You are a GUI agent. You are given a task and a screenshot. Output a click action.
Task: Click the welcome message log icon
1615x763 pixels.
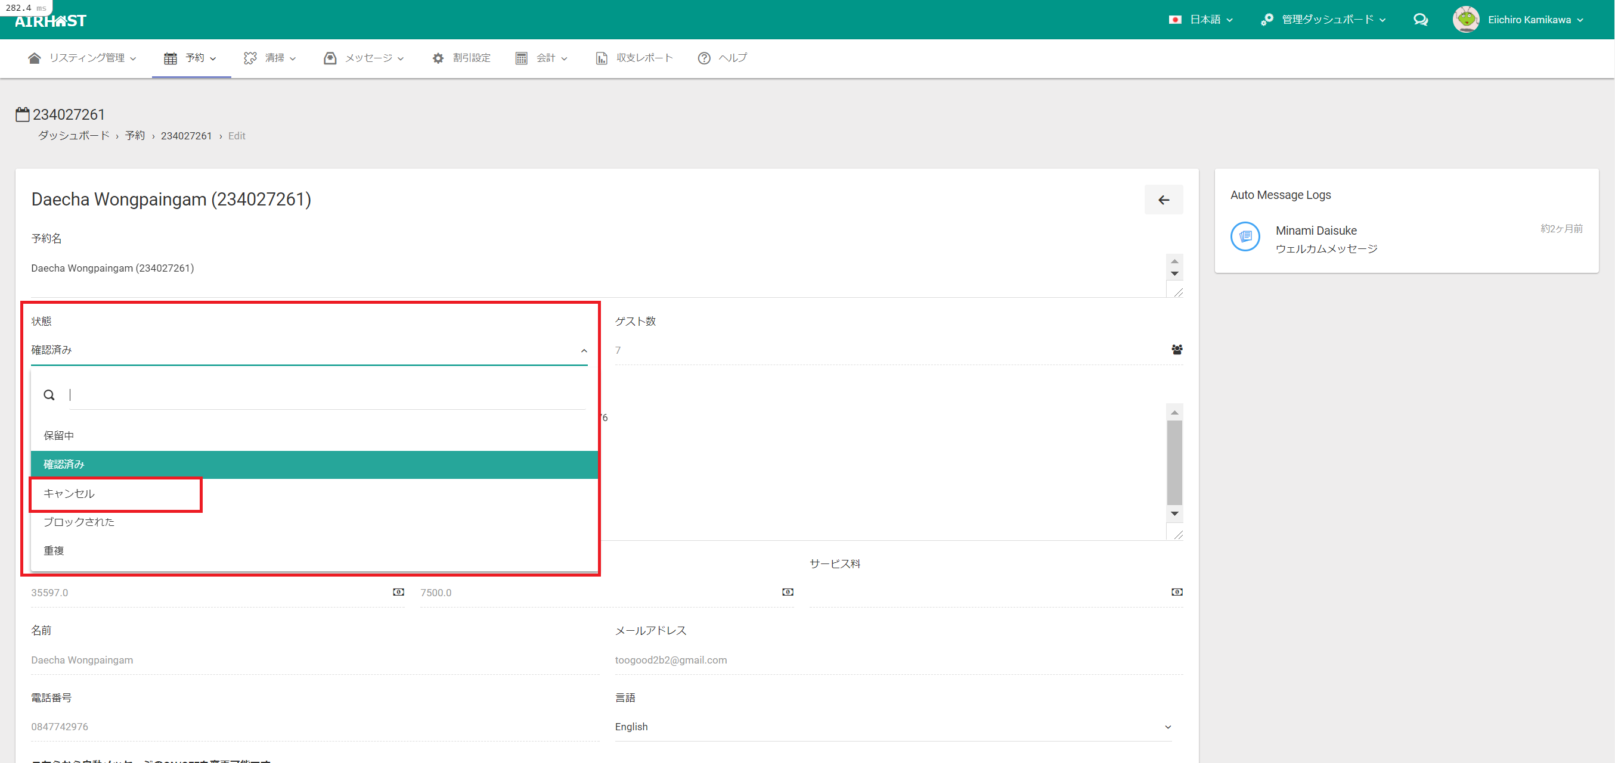tap(1245, 237)
